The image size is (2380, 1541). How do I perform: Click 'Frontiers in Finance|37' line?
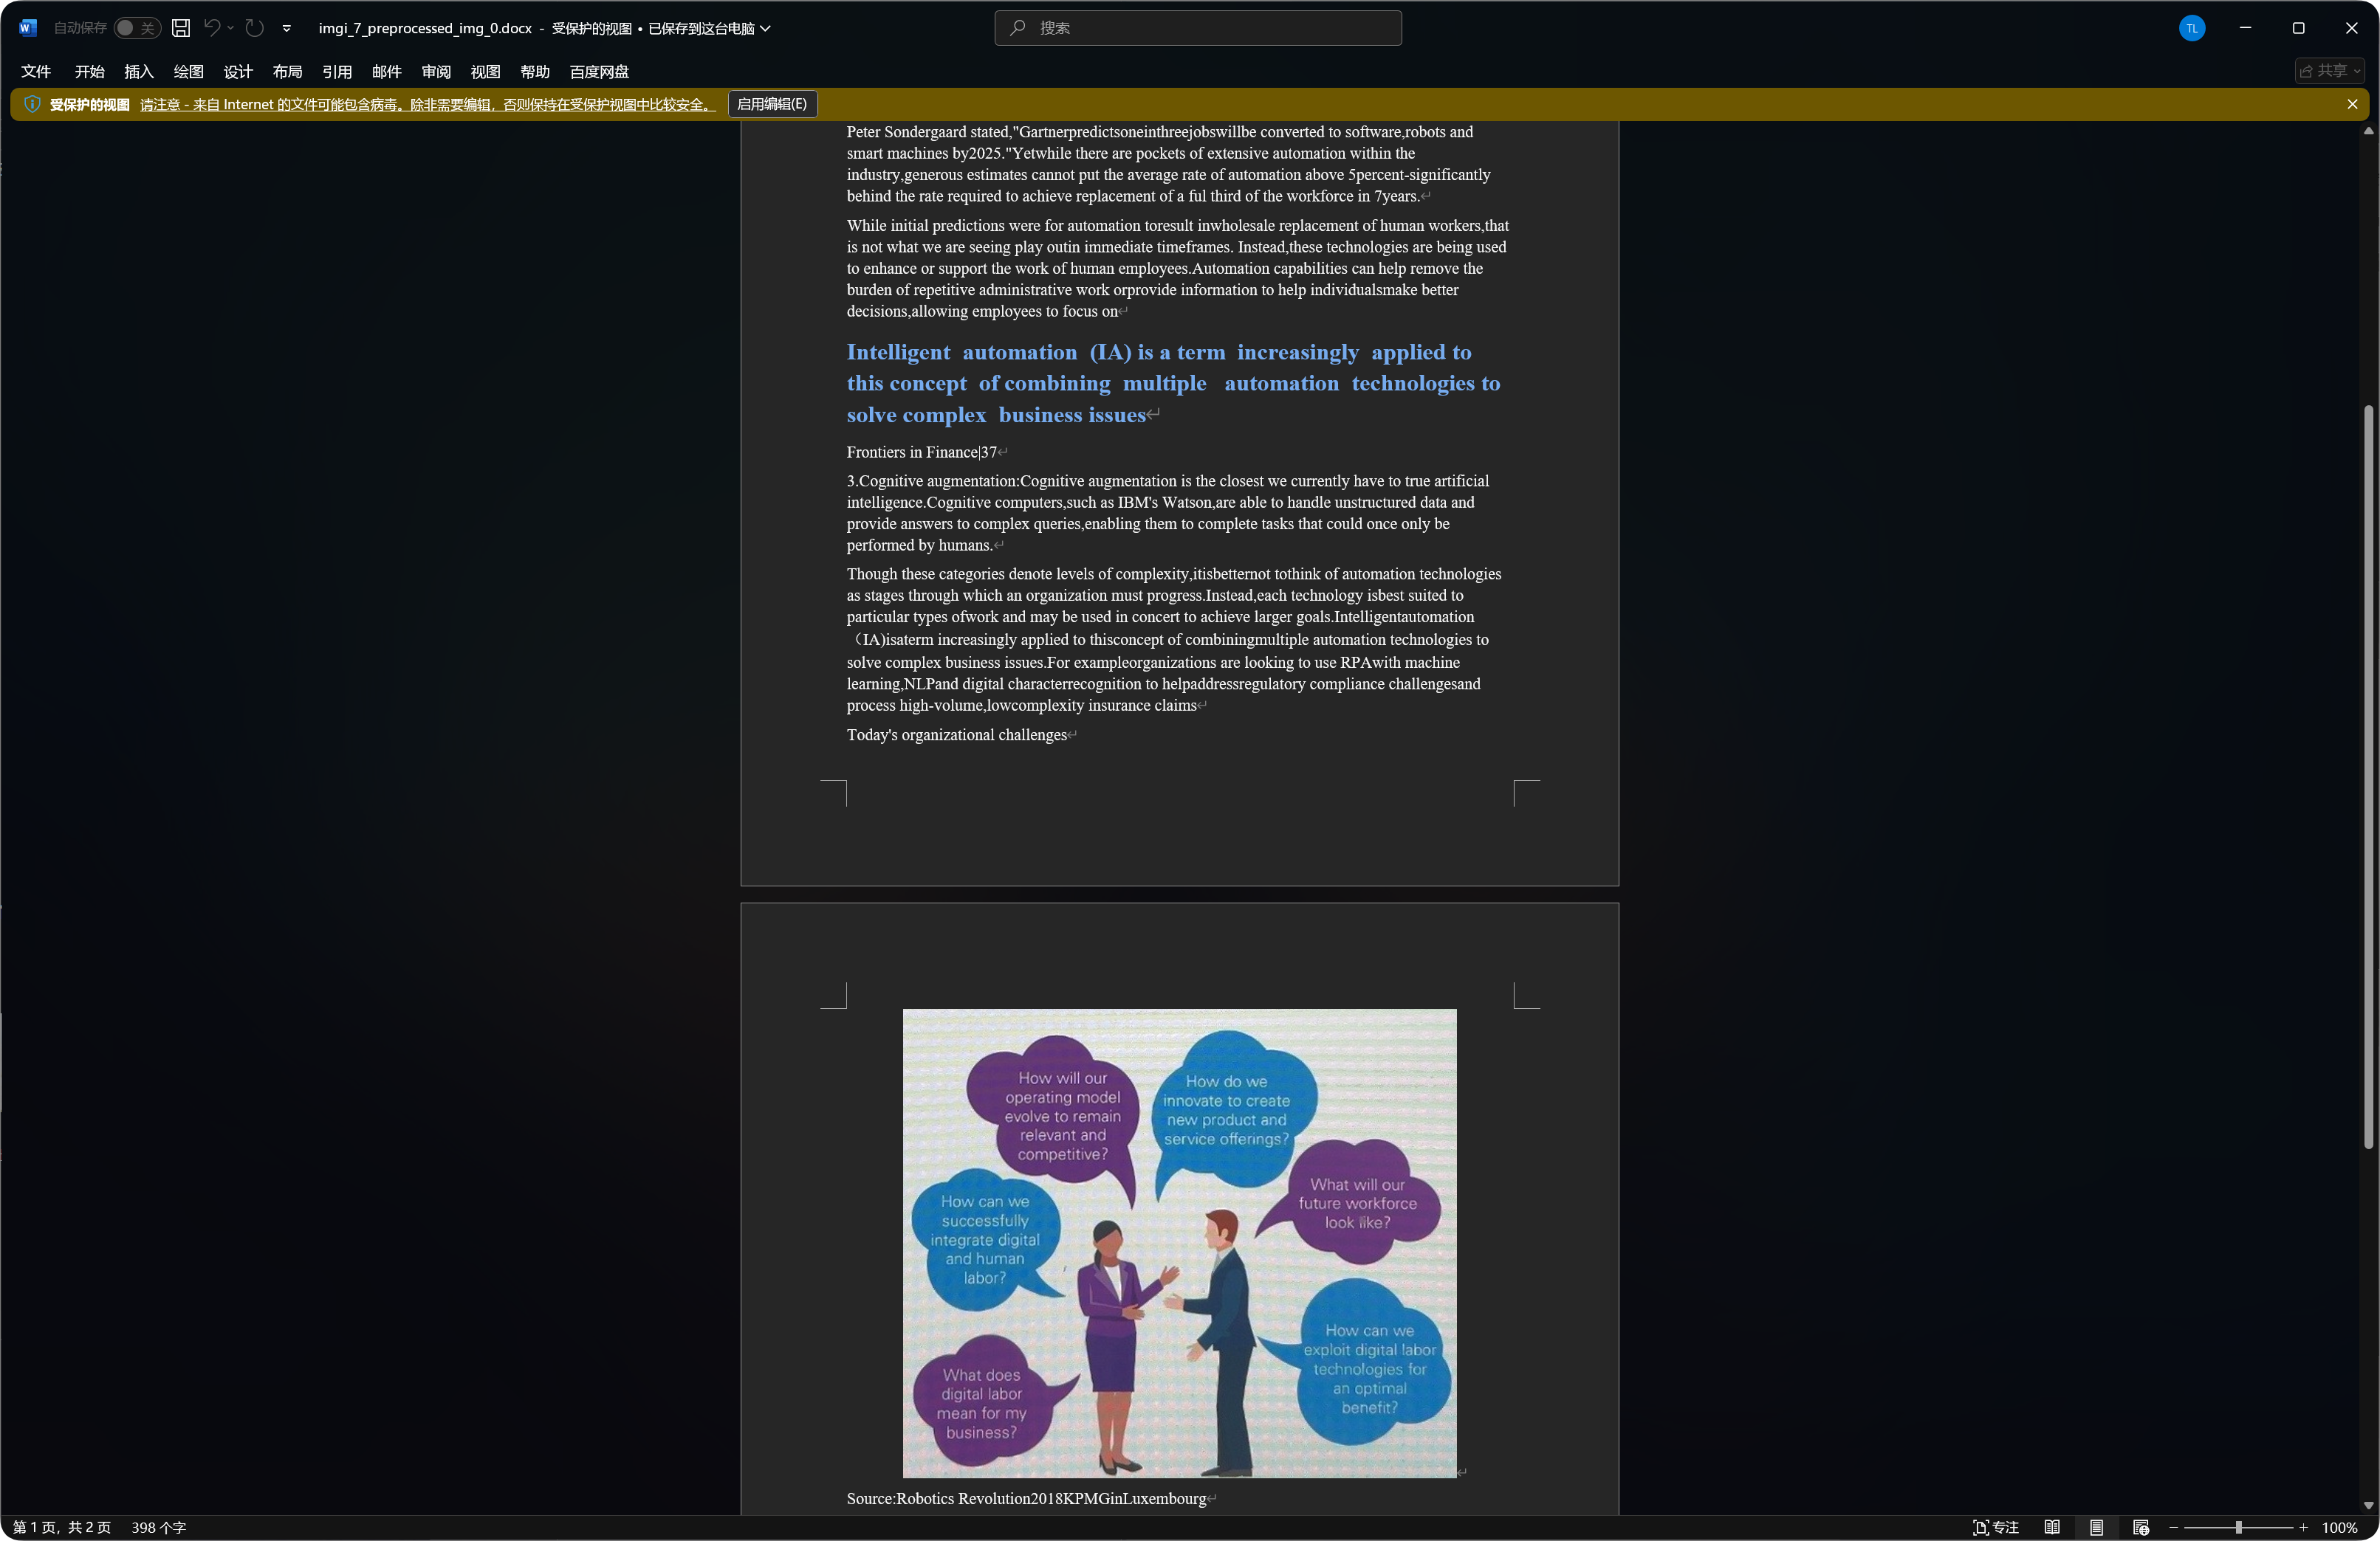pyautogui.click(x=921, y=452)
